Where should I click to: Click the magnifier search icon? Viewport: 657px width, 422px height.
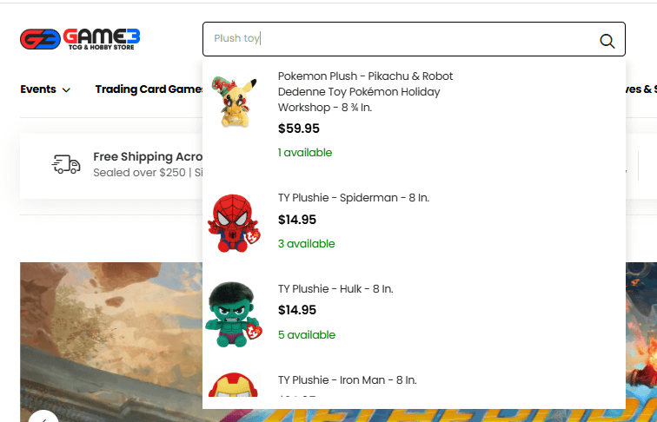click(607, 41)
